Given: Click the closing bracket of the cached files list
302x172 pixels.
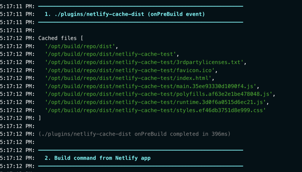Looking at the screenshot, I should [40, 118].
